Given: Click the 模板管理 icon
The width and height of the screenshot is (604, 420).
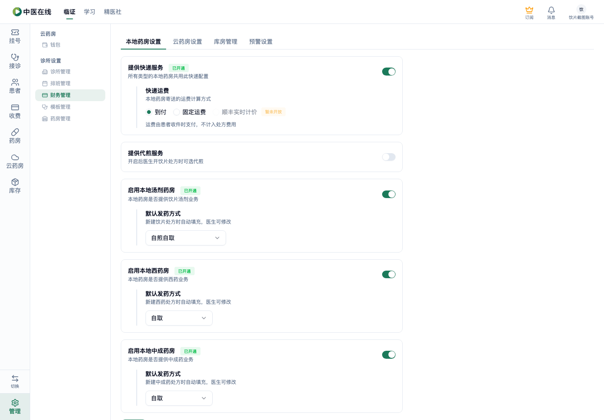Looking at the screenshot, I should (45, 107).
